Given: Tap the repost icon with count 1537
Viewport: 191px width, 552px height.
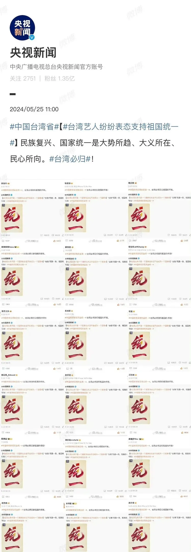Looking at the screenshot, I should 3,241.
